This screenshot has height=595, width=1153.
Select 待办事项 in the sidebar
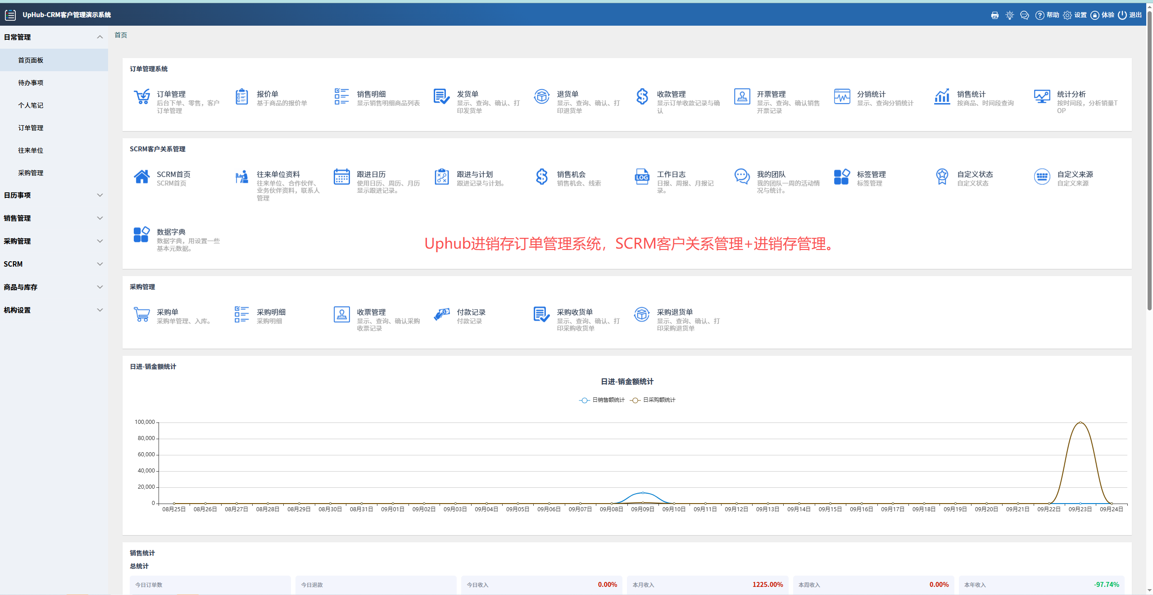(54, 82)
